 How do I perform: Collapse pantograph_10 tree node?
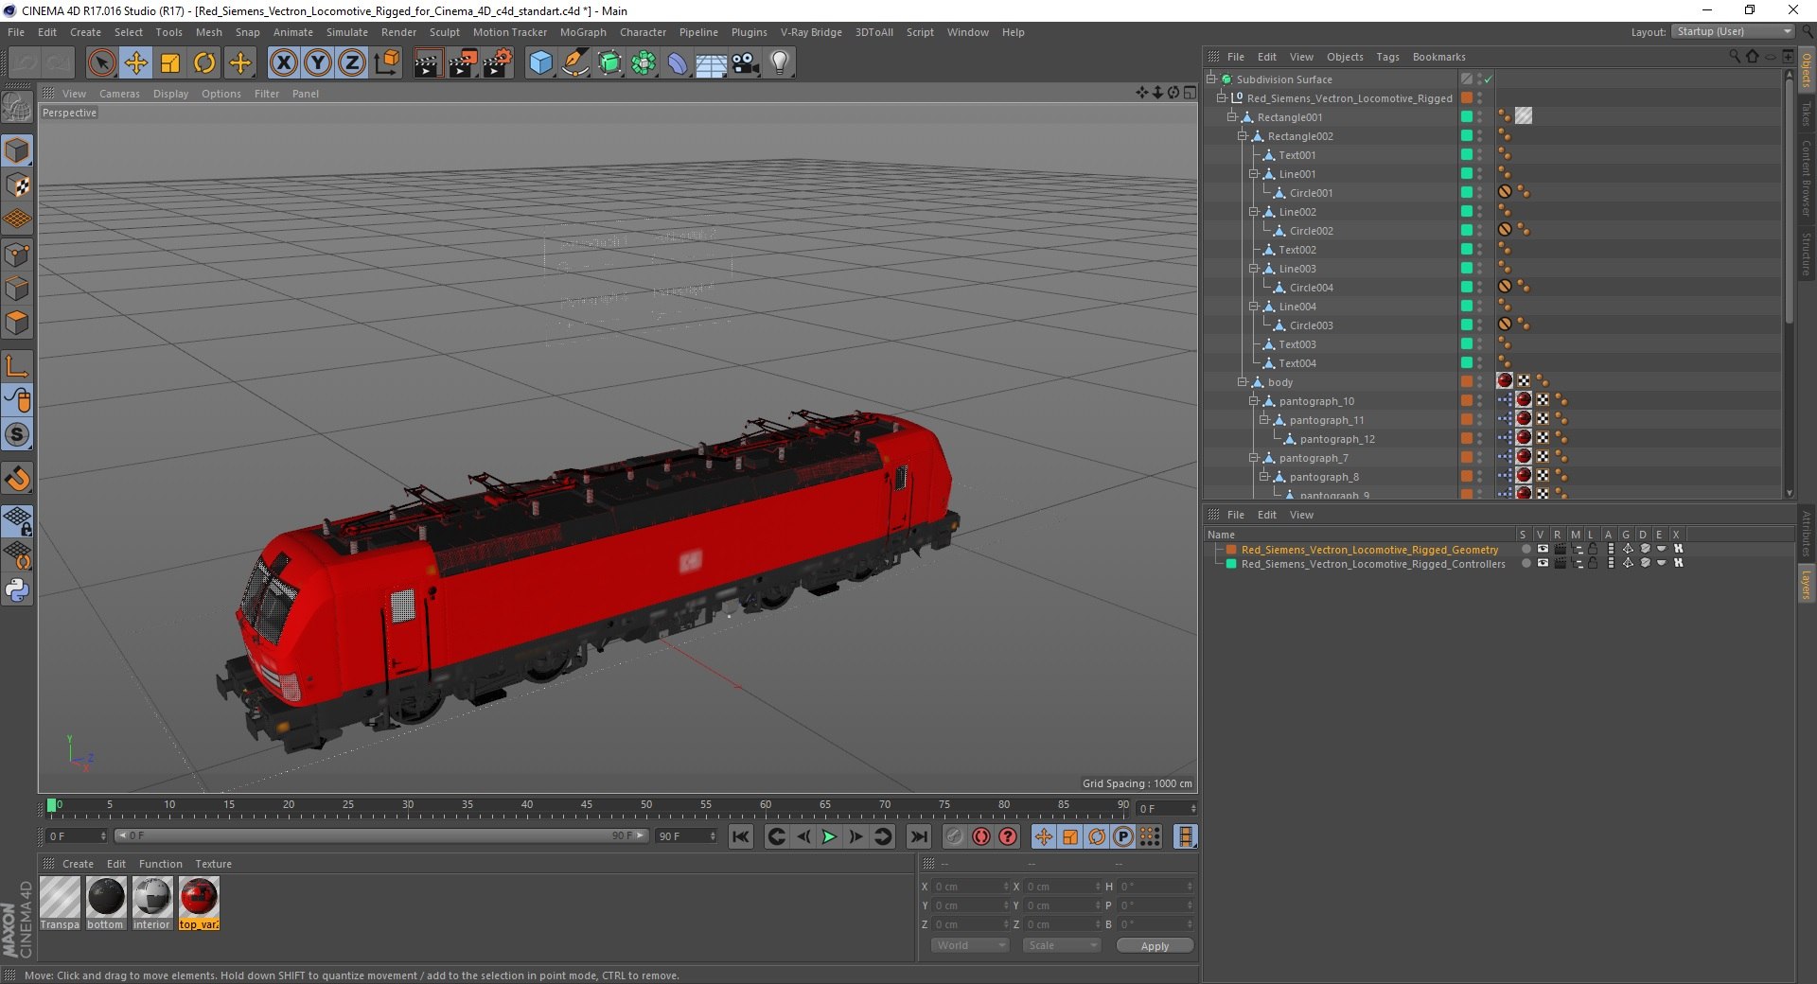[x=1254, y=401]
